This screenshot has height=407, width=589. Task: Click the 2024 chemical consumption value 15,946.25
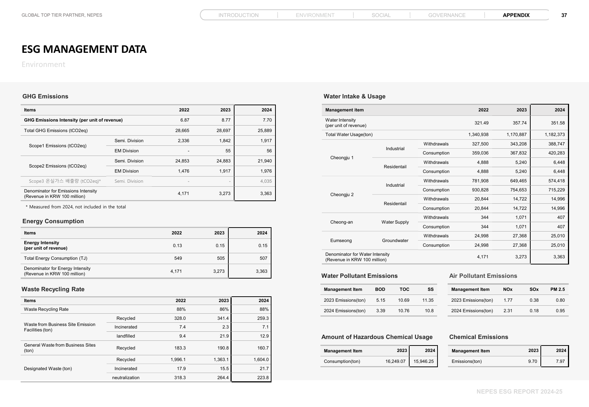[x=423, y=361]
